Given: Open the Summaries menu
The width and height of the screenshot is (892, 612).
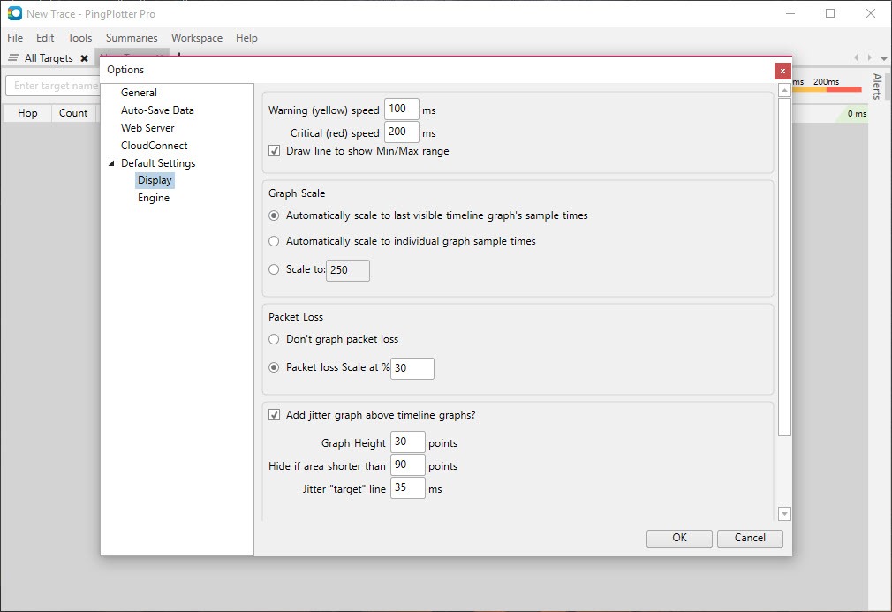Looking at the screenshot, I should point(132,38).
